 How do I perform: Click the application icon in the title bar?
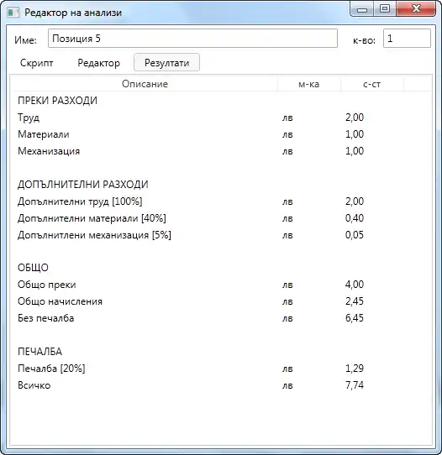13,13
